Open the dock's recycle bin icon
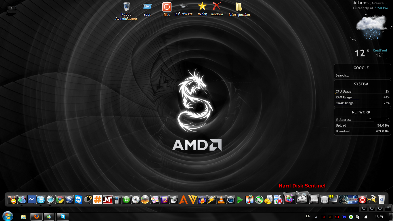Image resolution: width=393 pixels, height=221 pixels. [381, 199]
